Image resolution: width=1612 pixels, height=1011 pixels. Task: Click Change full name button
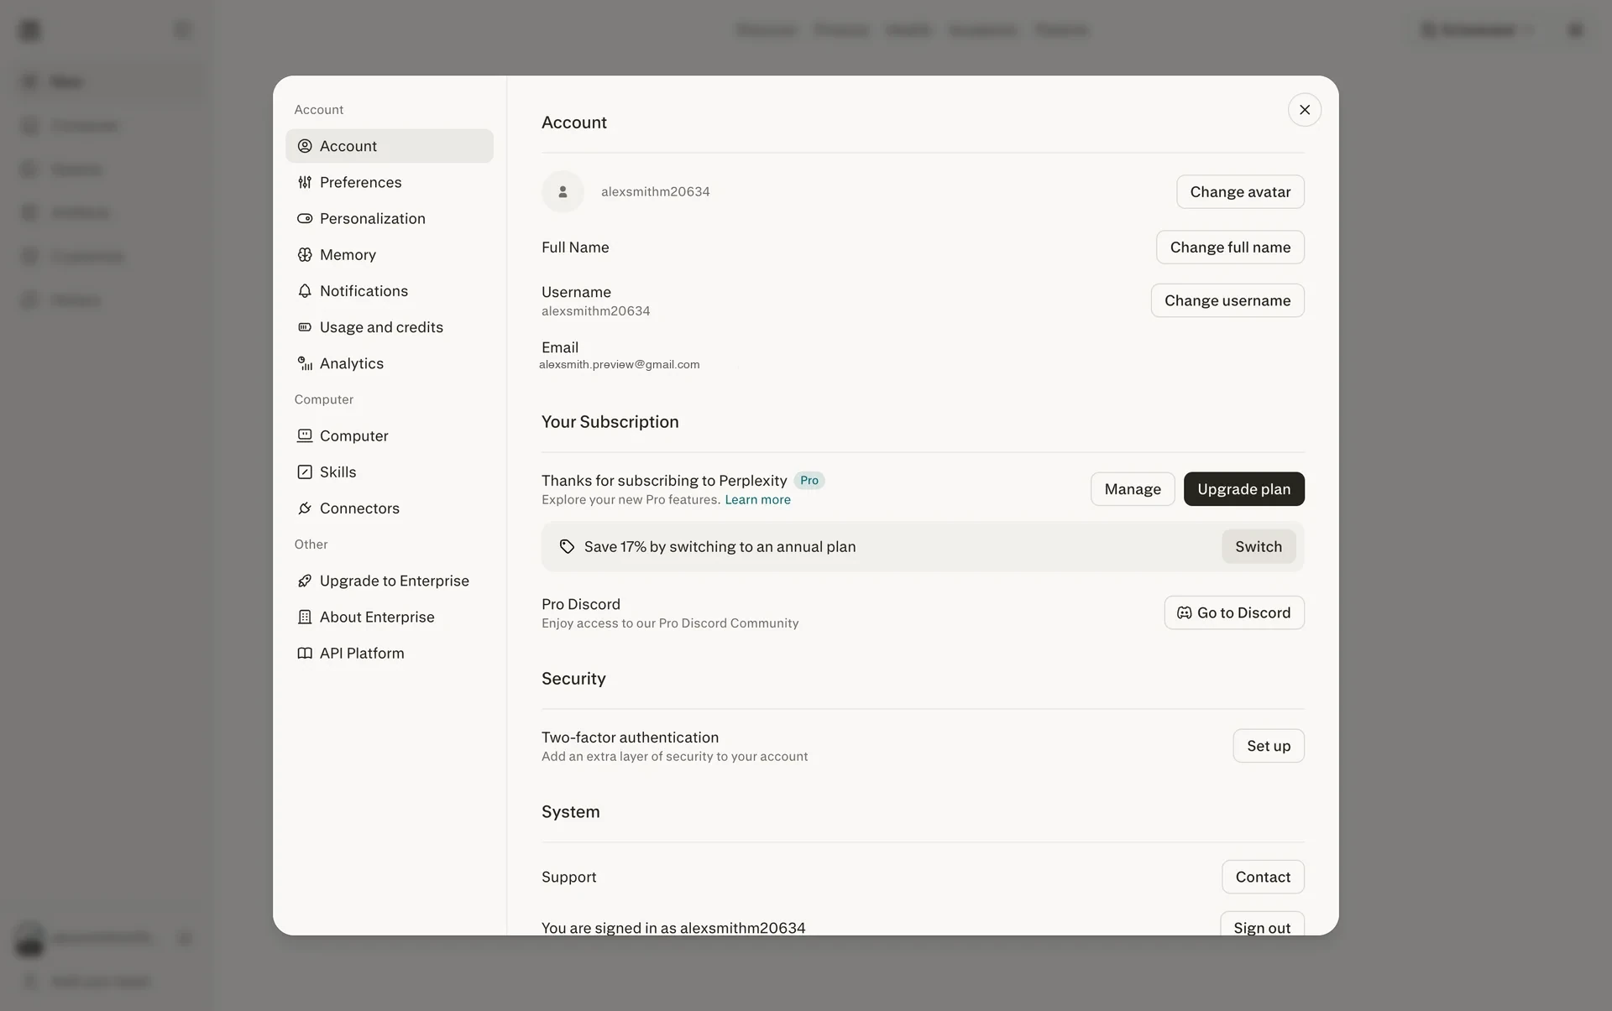pyautogui.click(x=1230, y=247)
